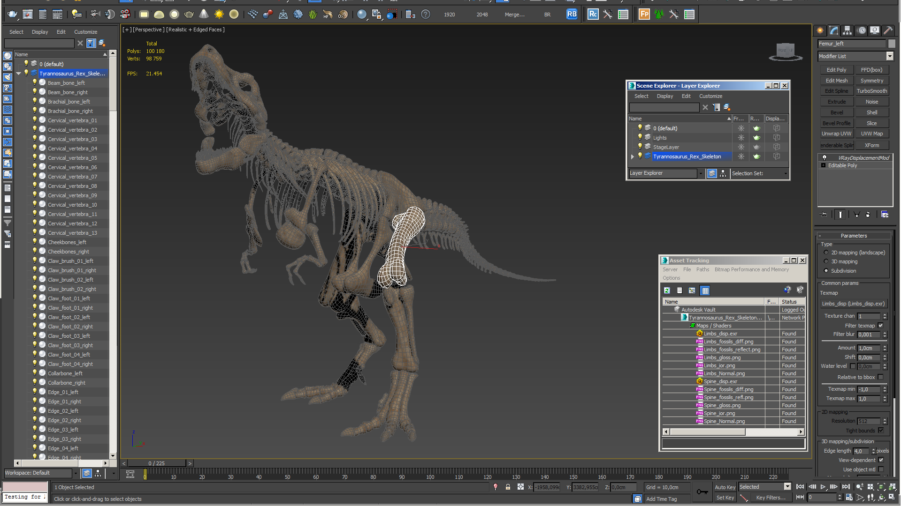Viewport: 901px width, 506px height.
Task: Toggle visibility bulb of Beam_bone_left
Action: (35, 82)
